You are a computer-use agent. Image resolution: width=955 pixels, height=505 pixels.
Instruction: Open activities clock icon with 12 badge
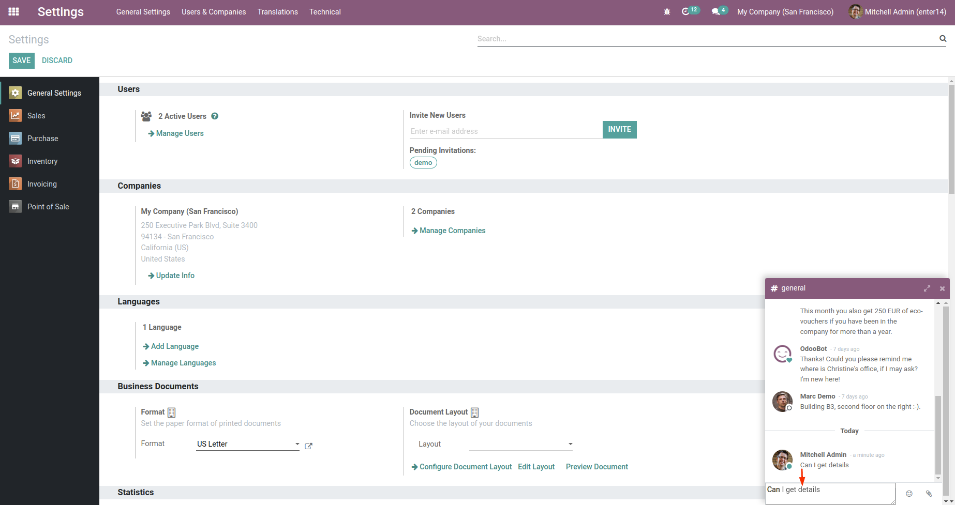coord(690,11)
